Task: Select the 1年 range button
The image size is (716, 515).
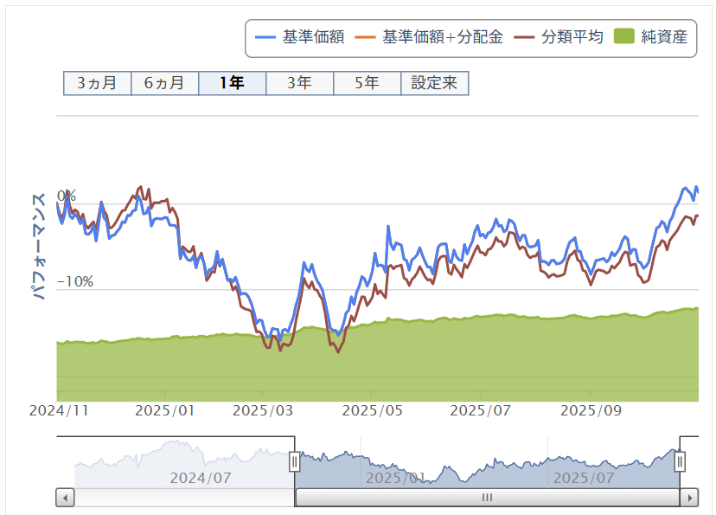Action: tap(232, 83)
